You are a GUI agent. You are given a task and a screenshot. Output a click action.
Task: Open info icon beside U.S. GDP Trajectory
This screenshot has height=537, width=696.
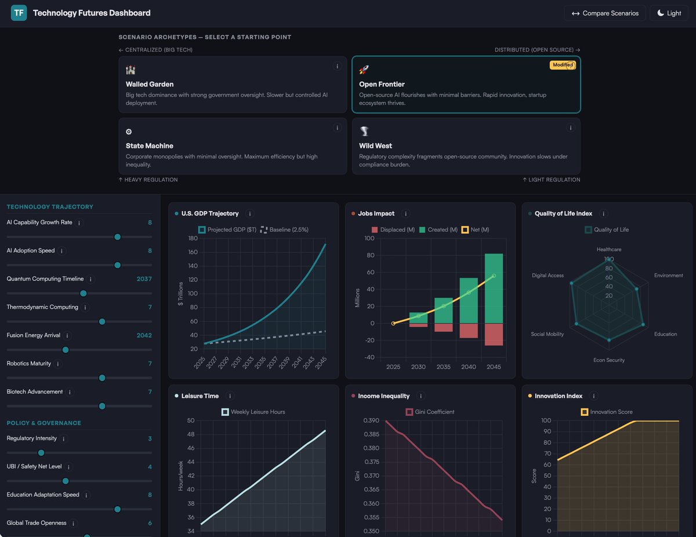pos(250,214)
